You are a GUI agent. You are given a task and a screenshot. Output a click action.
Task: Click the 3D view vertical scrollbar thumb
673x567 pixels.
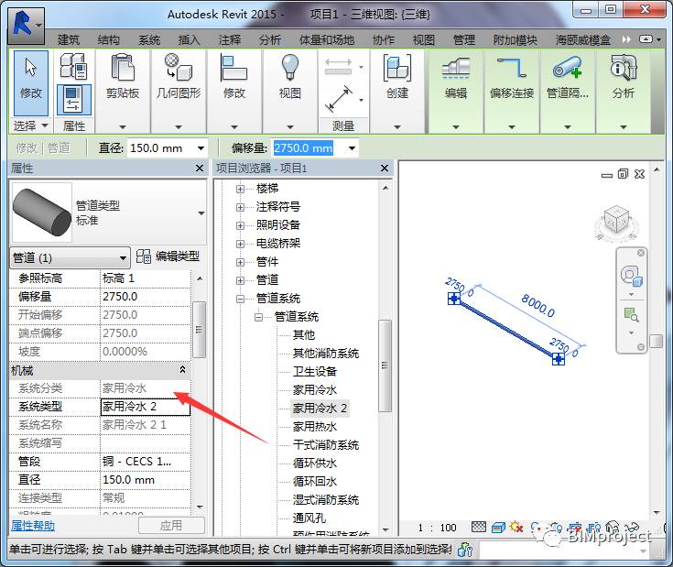656,342
